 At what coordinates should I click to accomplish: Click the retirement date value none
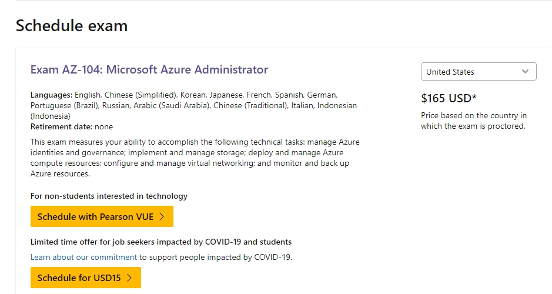coord(103,126)
